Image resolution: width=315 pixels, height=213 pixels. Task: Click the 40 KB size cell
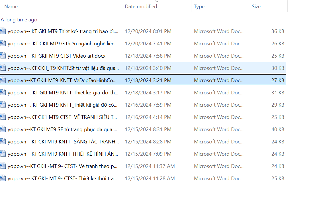click(278, 129)
